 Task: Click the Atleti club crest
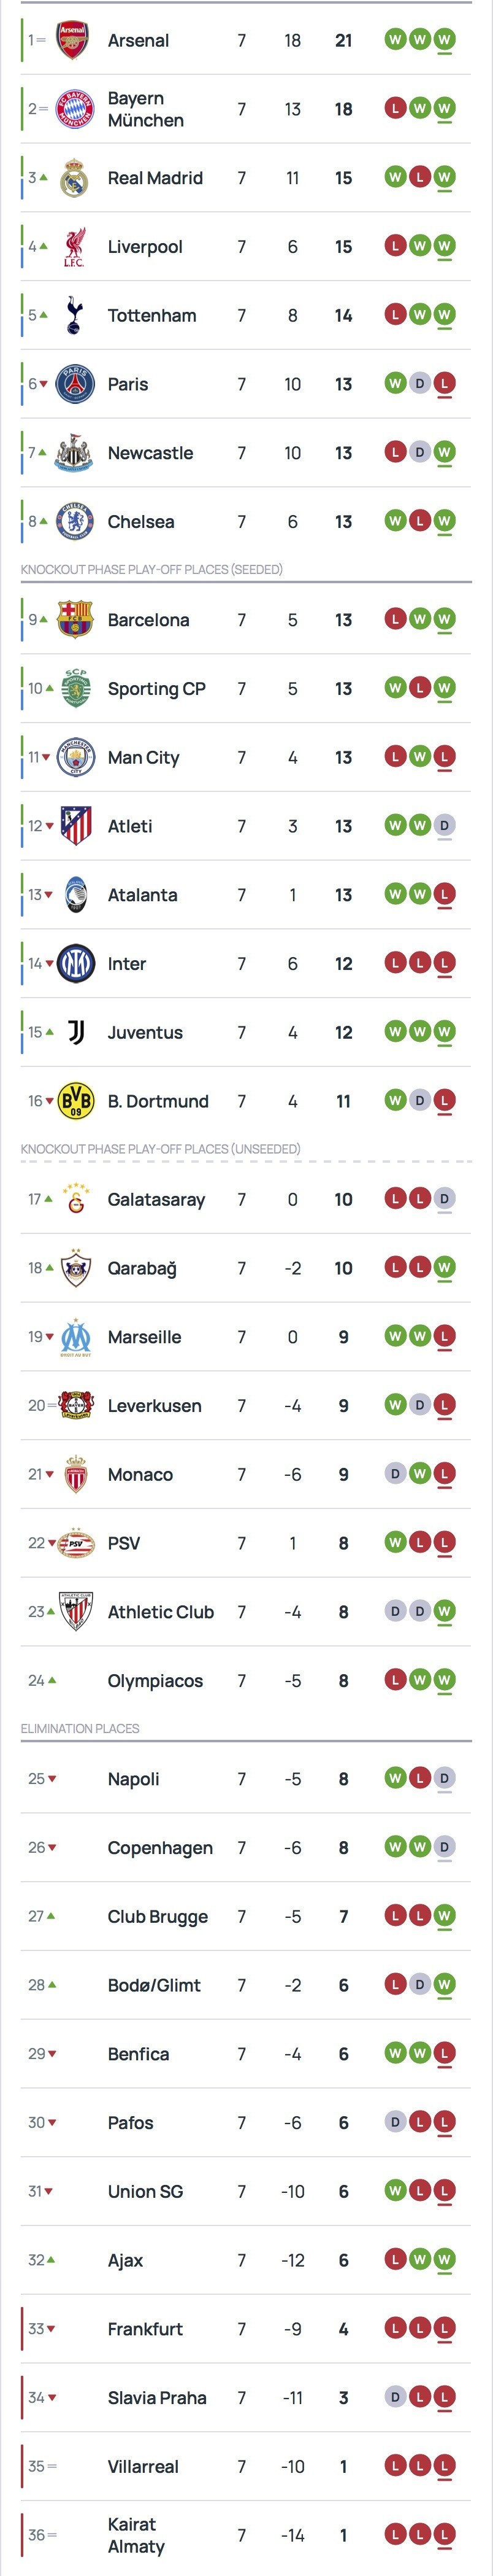coord(75,826)
